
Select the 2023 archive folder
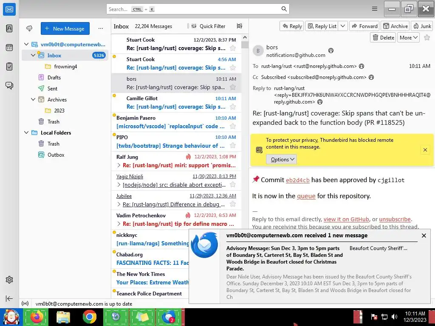[x=59, y=110]
